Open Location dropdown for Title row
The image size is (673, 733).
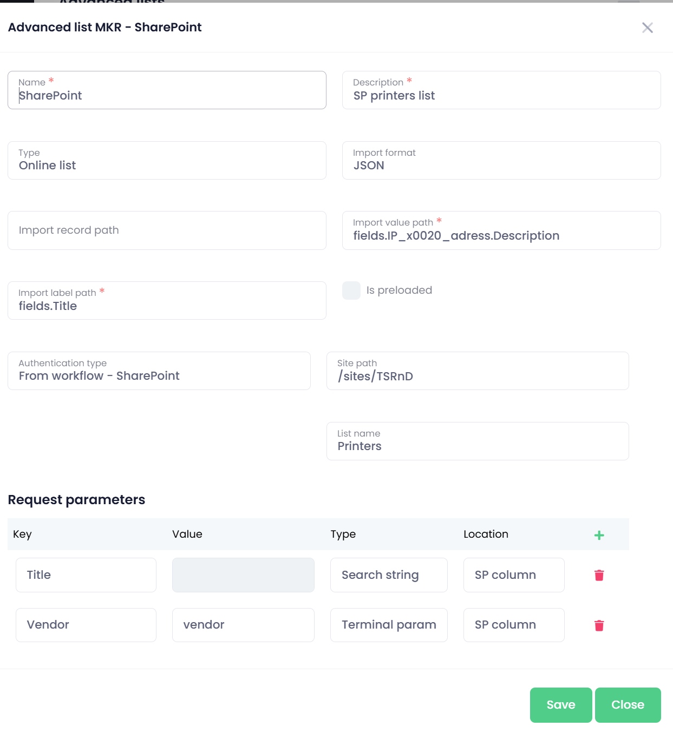(x=514, y=575)
